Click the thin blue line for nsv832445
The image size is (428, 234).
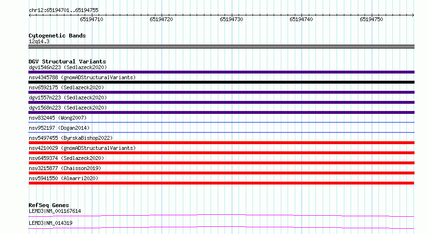221,122
